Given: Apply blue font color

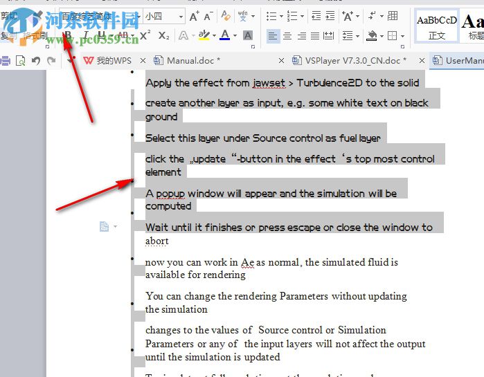Looking at the screenshot, I should click(225, 36).
